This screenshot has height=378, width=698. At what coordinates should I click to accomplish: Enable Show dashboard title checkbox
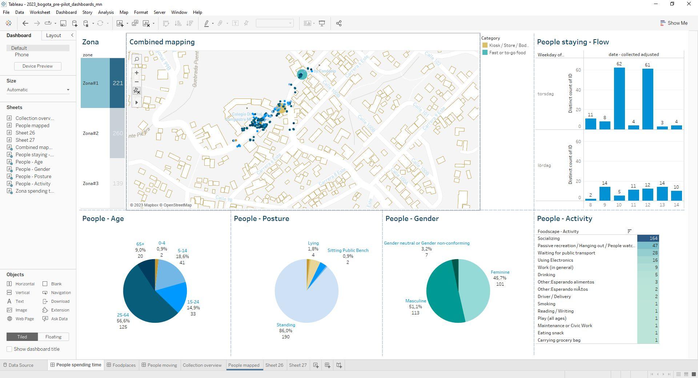pos(9,349)
